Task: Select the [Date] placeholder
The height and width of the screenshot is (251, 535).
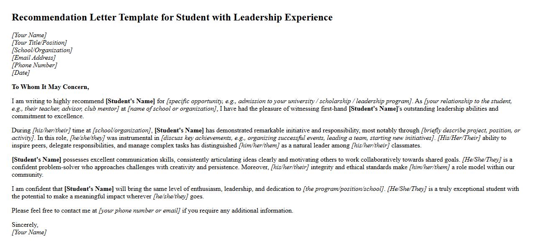Action: click(x=21, y=73)
